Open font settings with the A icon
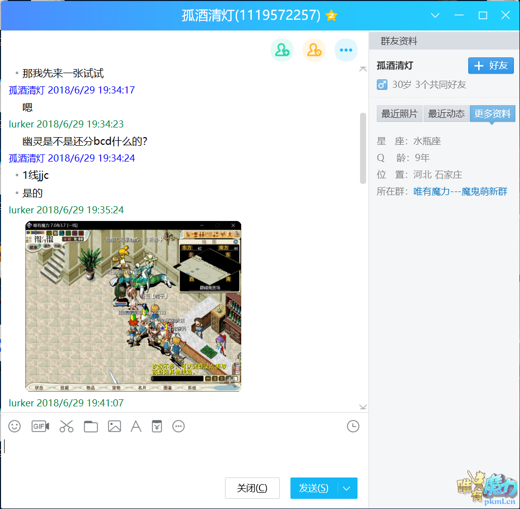Image resolution: width=520 pixels, height=509 pixels. (x=136, y=426)
